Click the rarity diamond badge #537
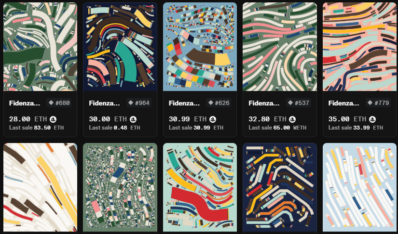 coord(299,103)
